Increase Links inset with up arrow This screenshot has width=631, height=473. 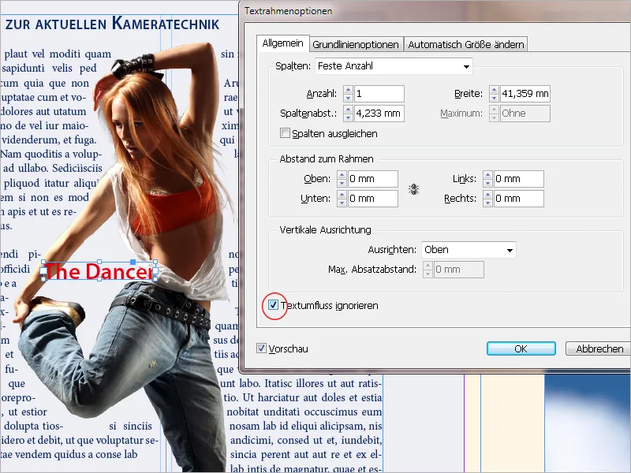(x=487, y=175)
